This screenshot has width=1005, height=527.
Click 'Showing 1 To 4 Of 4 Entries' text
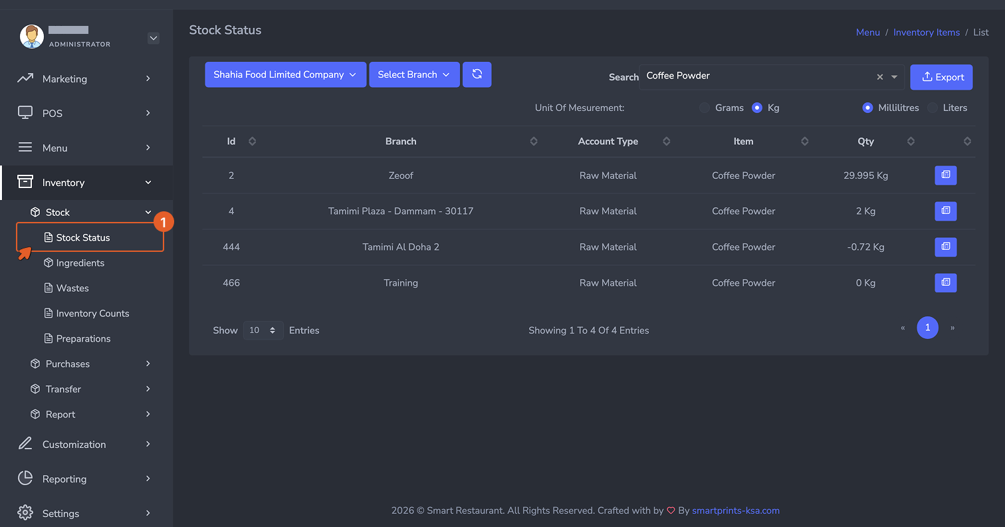[589, 330]
